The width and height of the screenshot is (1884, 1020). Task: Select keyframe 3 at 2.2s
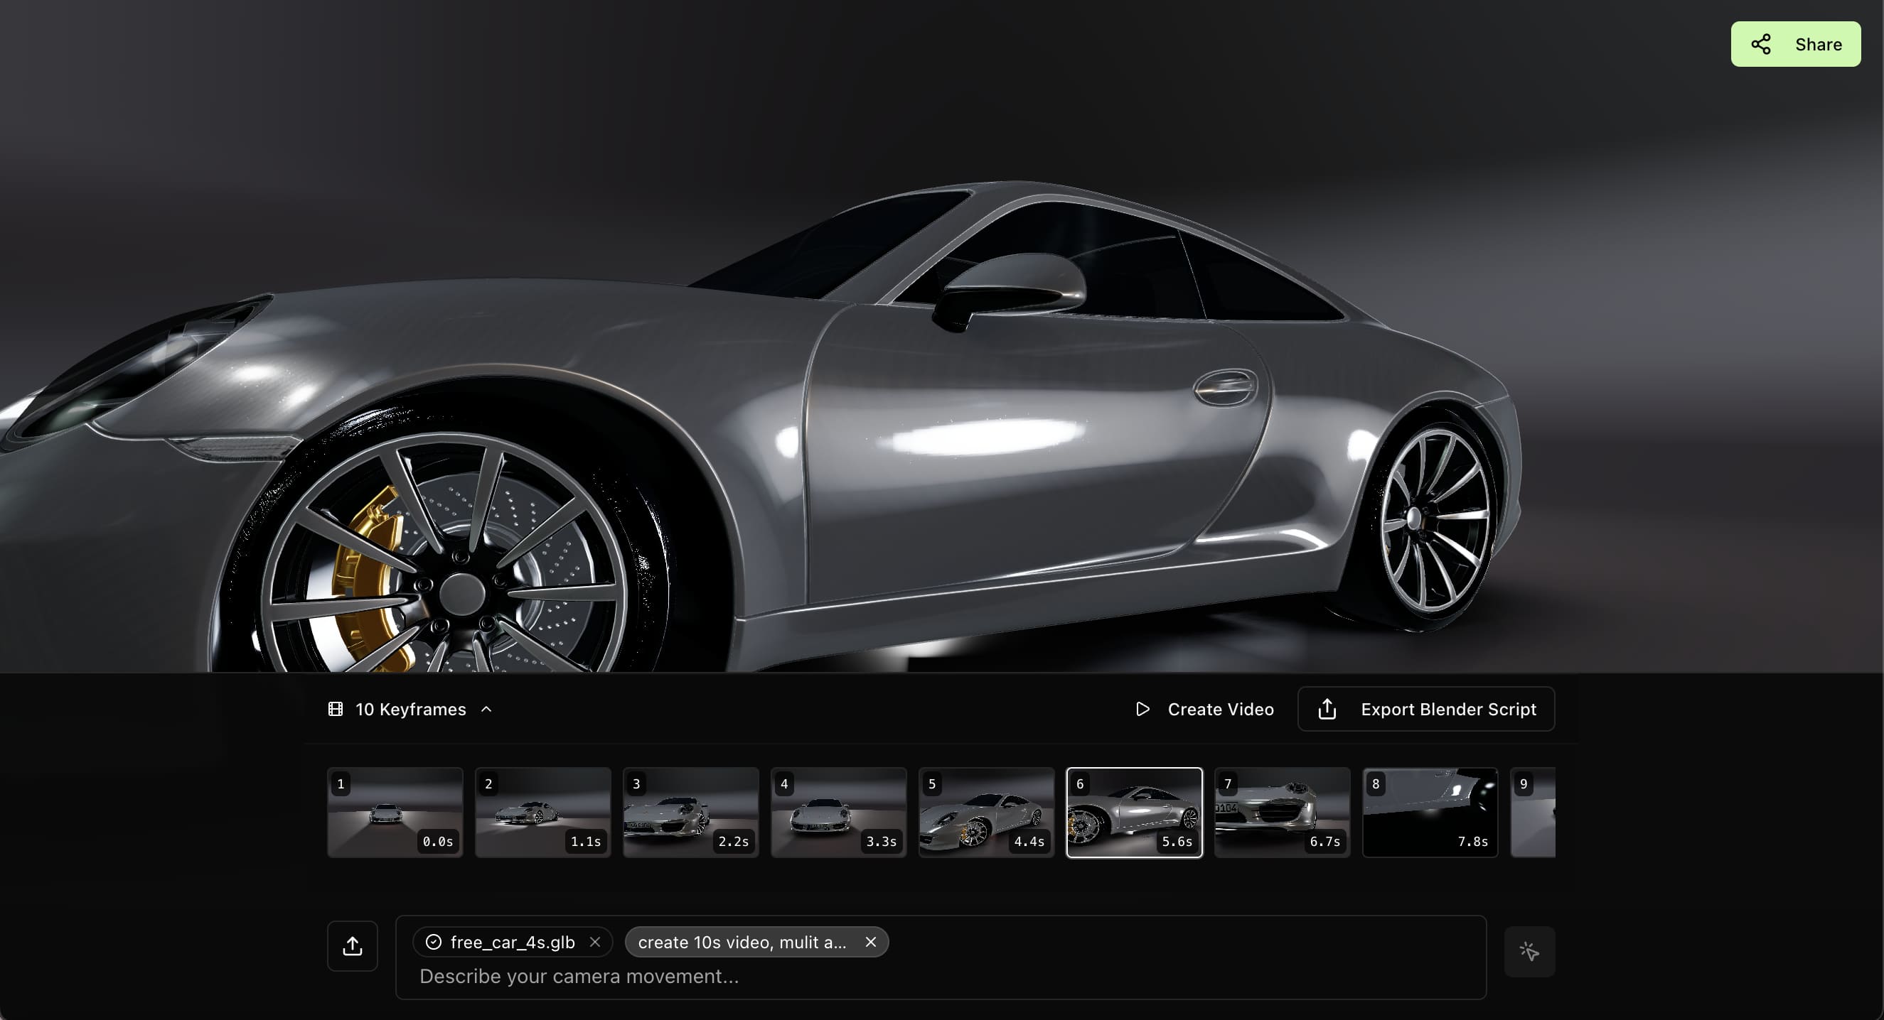click(x=691, y=813)
